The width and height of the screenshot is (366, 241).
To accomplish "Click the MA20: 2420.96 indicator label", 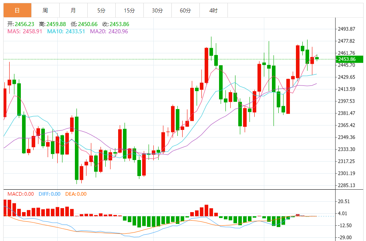I will coord(109,31).
